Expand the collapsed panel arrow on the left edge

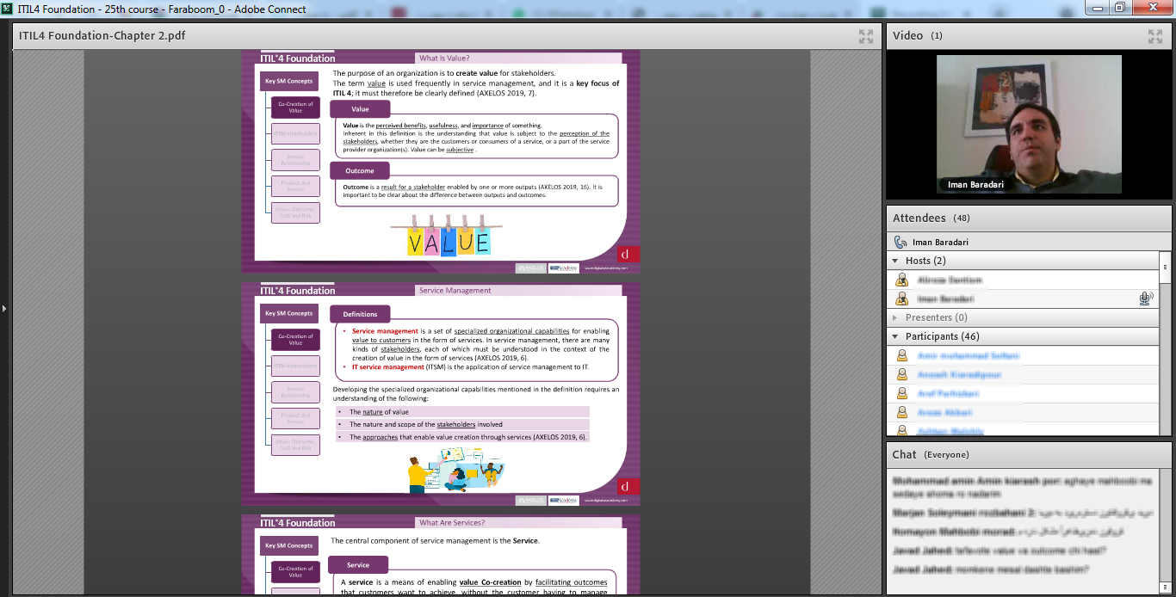(4, 307)
